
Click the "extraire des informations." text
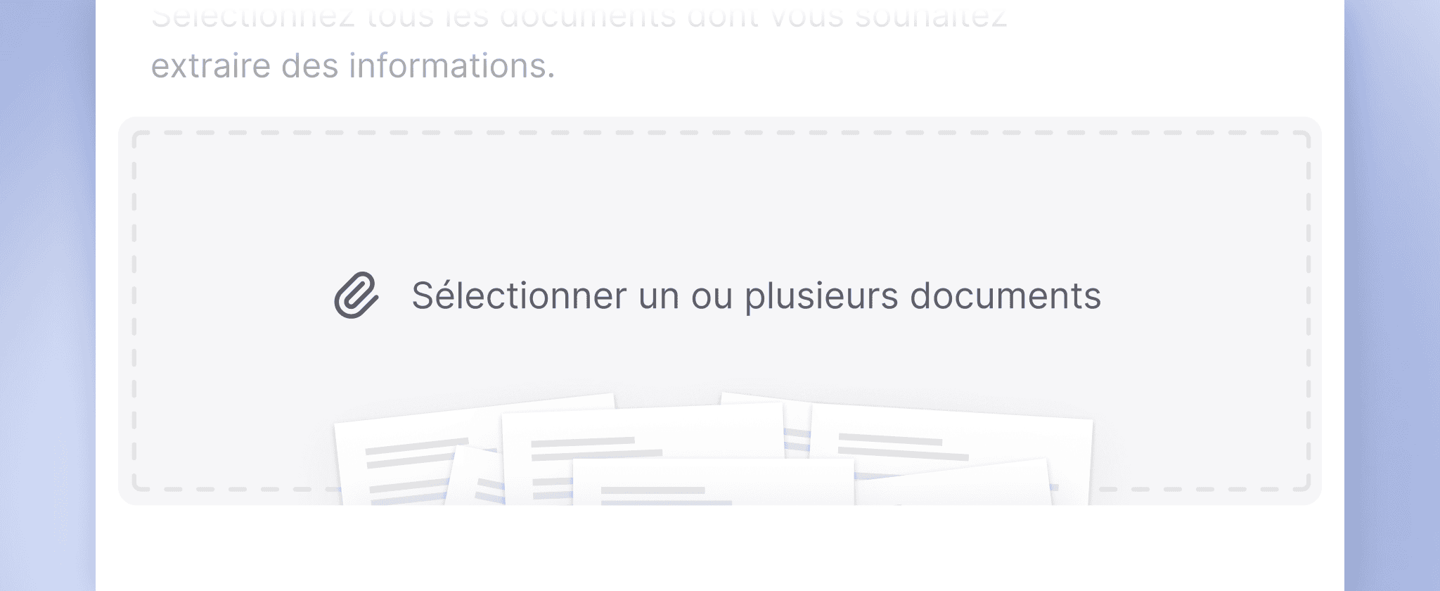coord(353,66)
